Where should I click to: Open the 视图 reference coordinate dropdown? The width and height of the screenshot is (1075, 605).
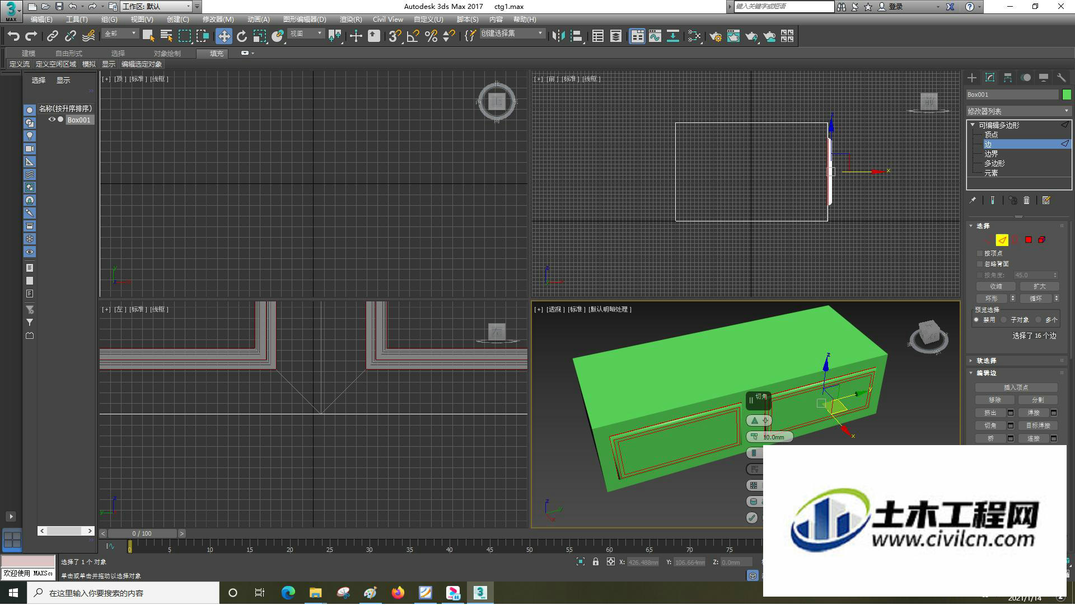pos(306,34)
